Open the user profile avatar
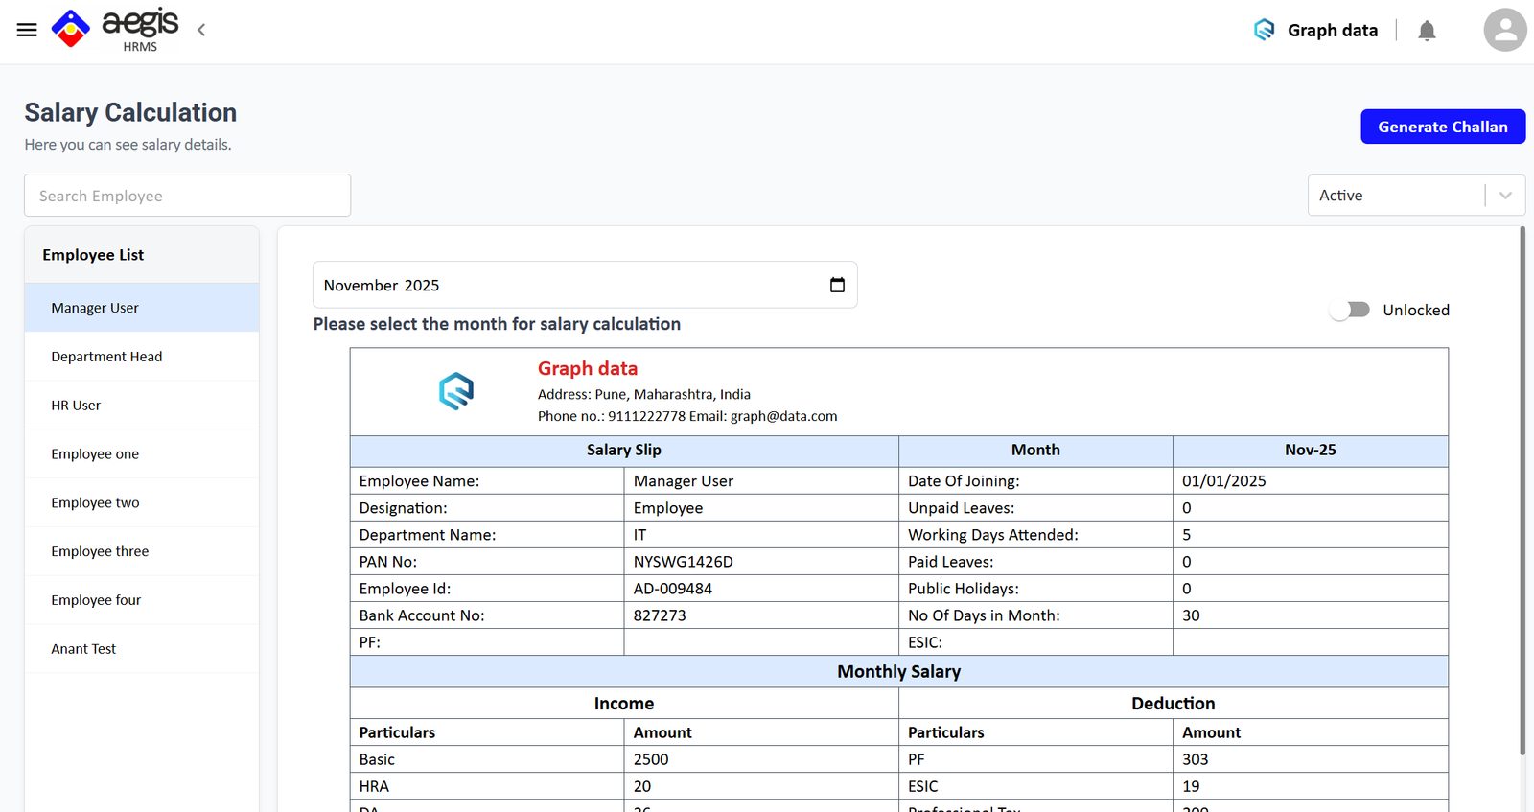The width and height of the screenshot is (1534, 812). coord(1504,30)
